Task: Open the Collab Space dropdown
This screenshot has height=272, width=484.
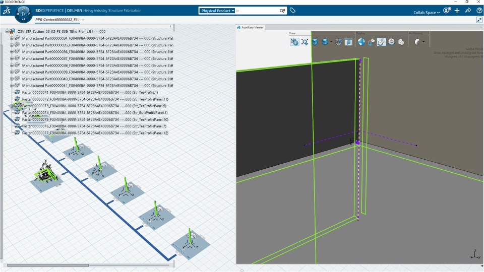Action: 427,13
